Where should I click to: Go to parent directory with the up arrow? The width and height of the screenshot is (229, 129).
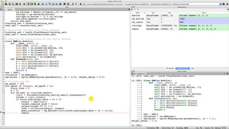(227, 4)
